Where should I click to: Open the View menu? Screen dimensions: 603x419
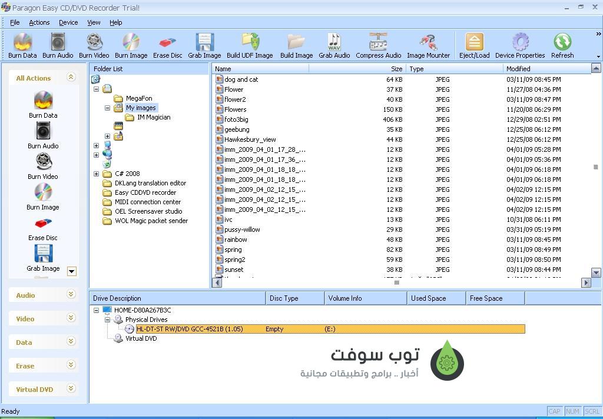tap(94, 22)
